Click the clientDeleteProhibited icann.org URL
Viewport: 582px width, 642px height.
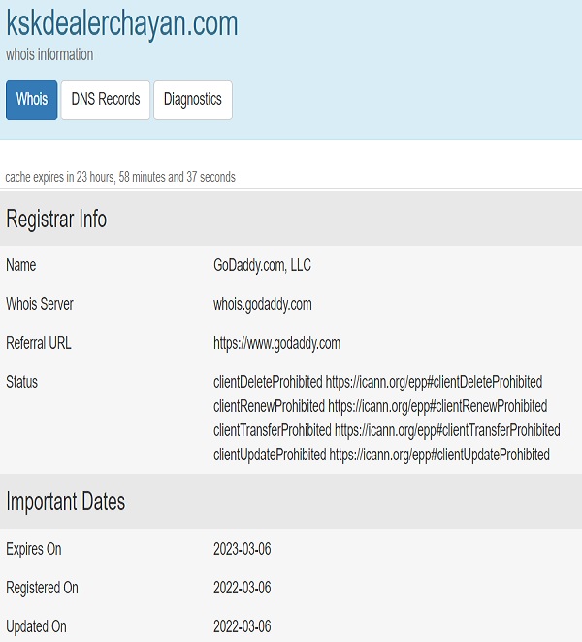(x=434, y=382)
